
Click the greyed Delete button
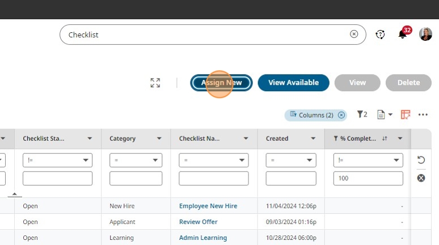click(x=408, y=83)
